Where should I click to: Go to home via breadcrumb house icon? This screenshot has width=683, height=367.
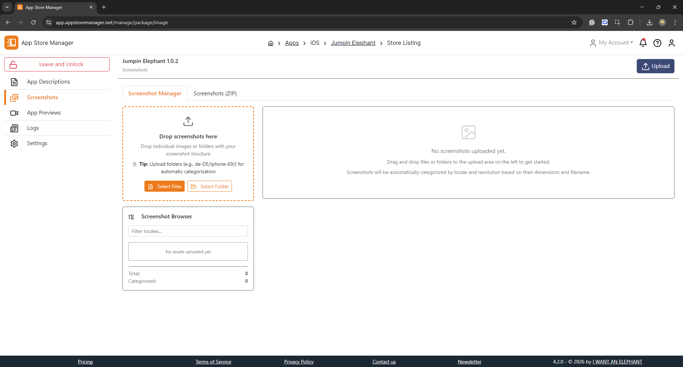pyautogui.click(x=270, y=43)
